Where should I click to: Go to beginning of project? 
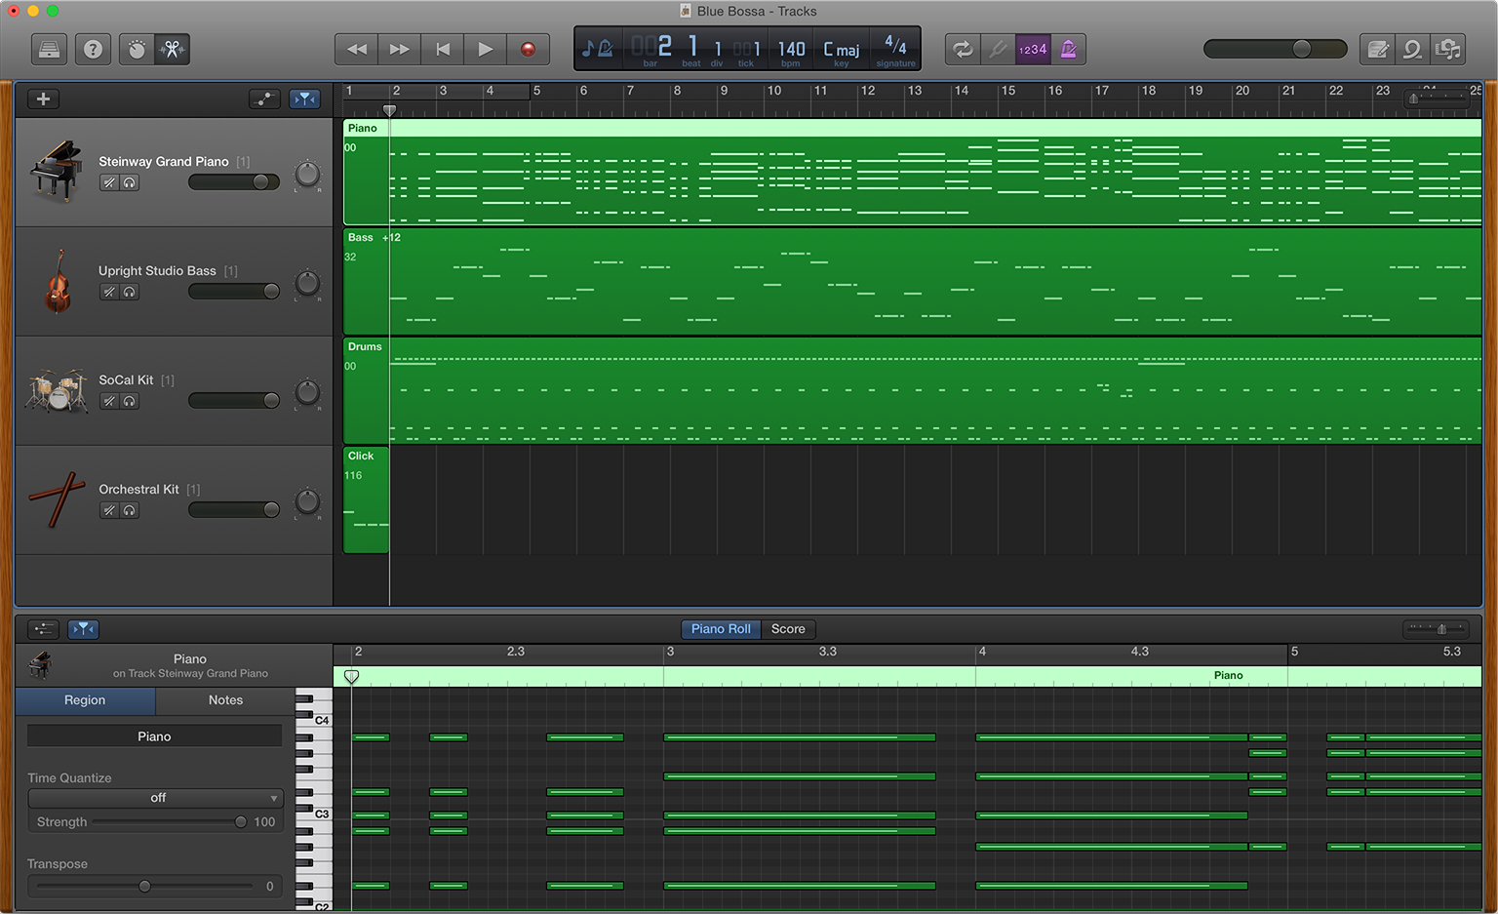coord(443,49)
